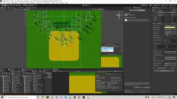Screen dimensions: 177x99
Task: Toggle Maximize On Play in Game view
Action: pos(101,71)
